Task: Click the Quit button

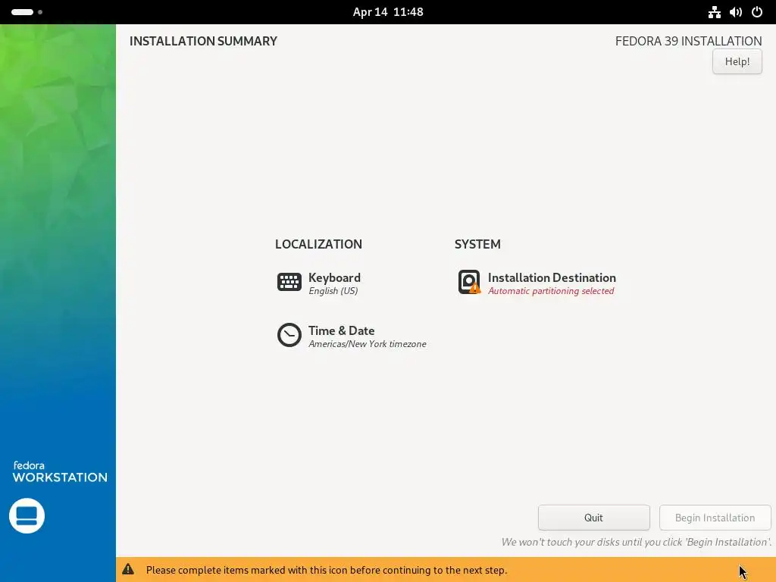Action: 593,518
